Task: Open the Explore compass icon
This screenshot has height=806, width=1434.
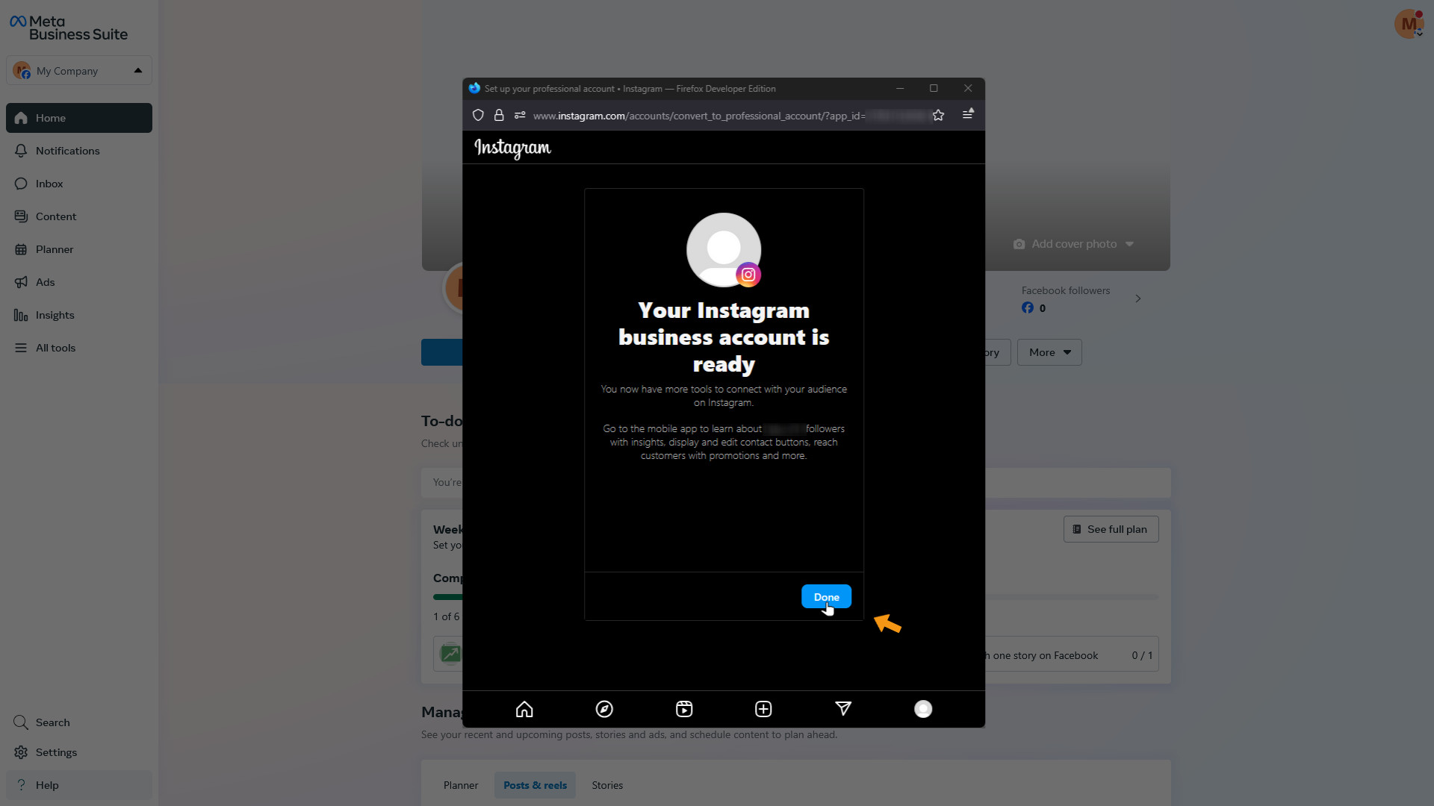Action: pos(604,709)
